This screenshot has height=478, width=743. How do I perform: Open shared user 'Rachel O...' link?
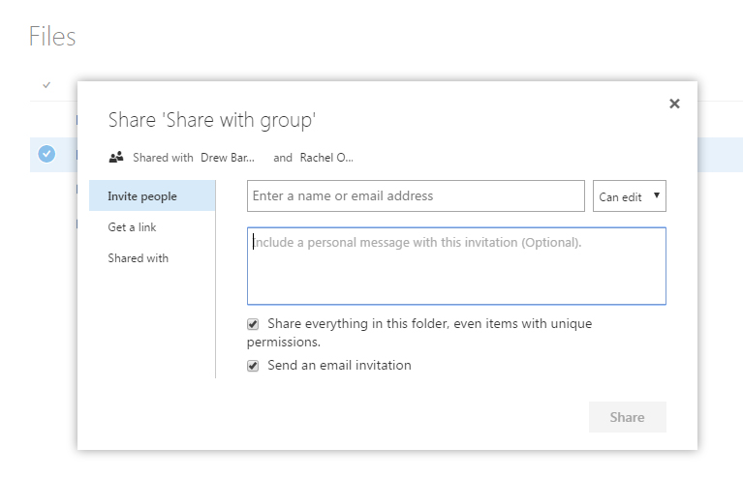326,158
